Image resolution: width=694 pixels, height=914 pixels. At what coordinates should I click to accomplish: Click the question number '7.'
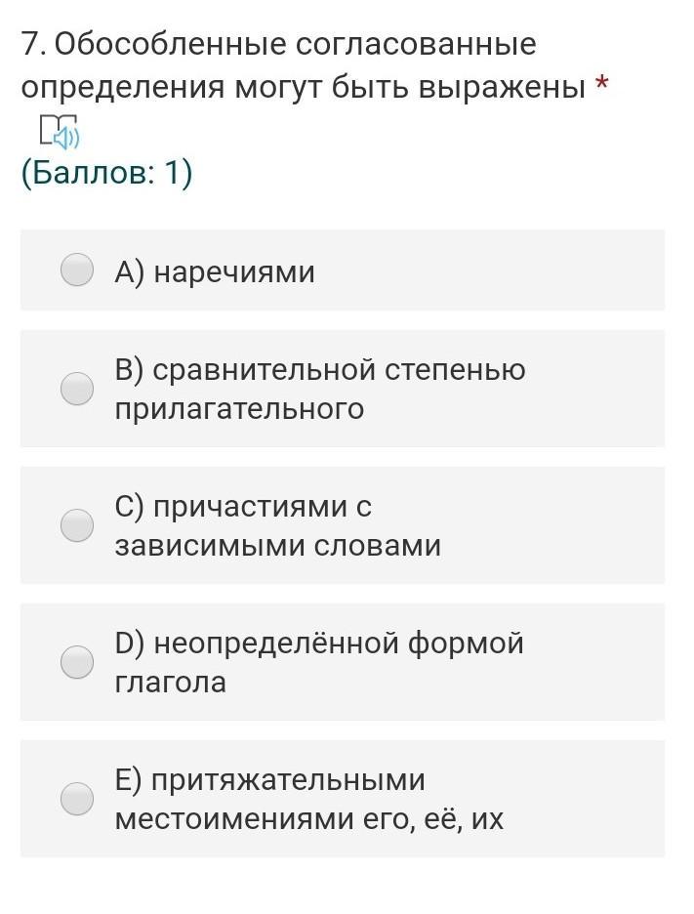[x=33, y=45]
